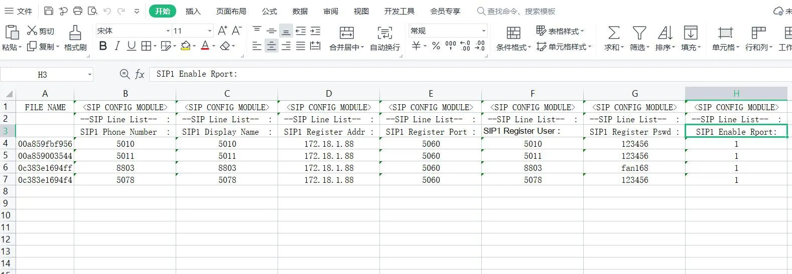
Task: Click the distributed alignment icon
Action: [x=315, y=46]
